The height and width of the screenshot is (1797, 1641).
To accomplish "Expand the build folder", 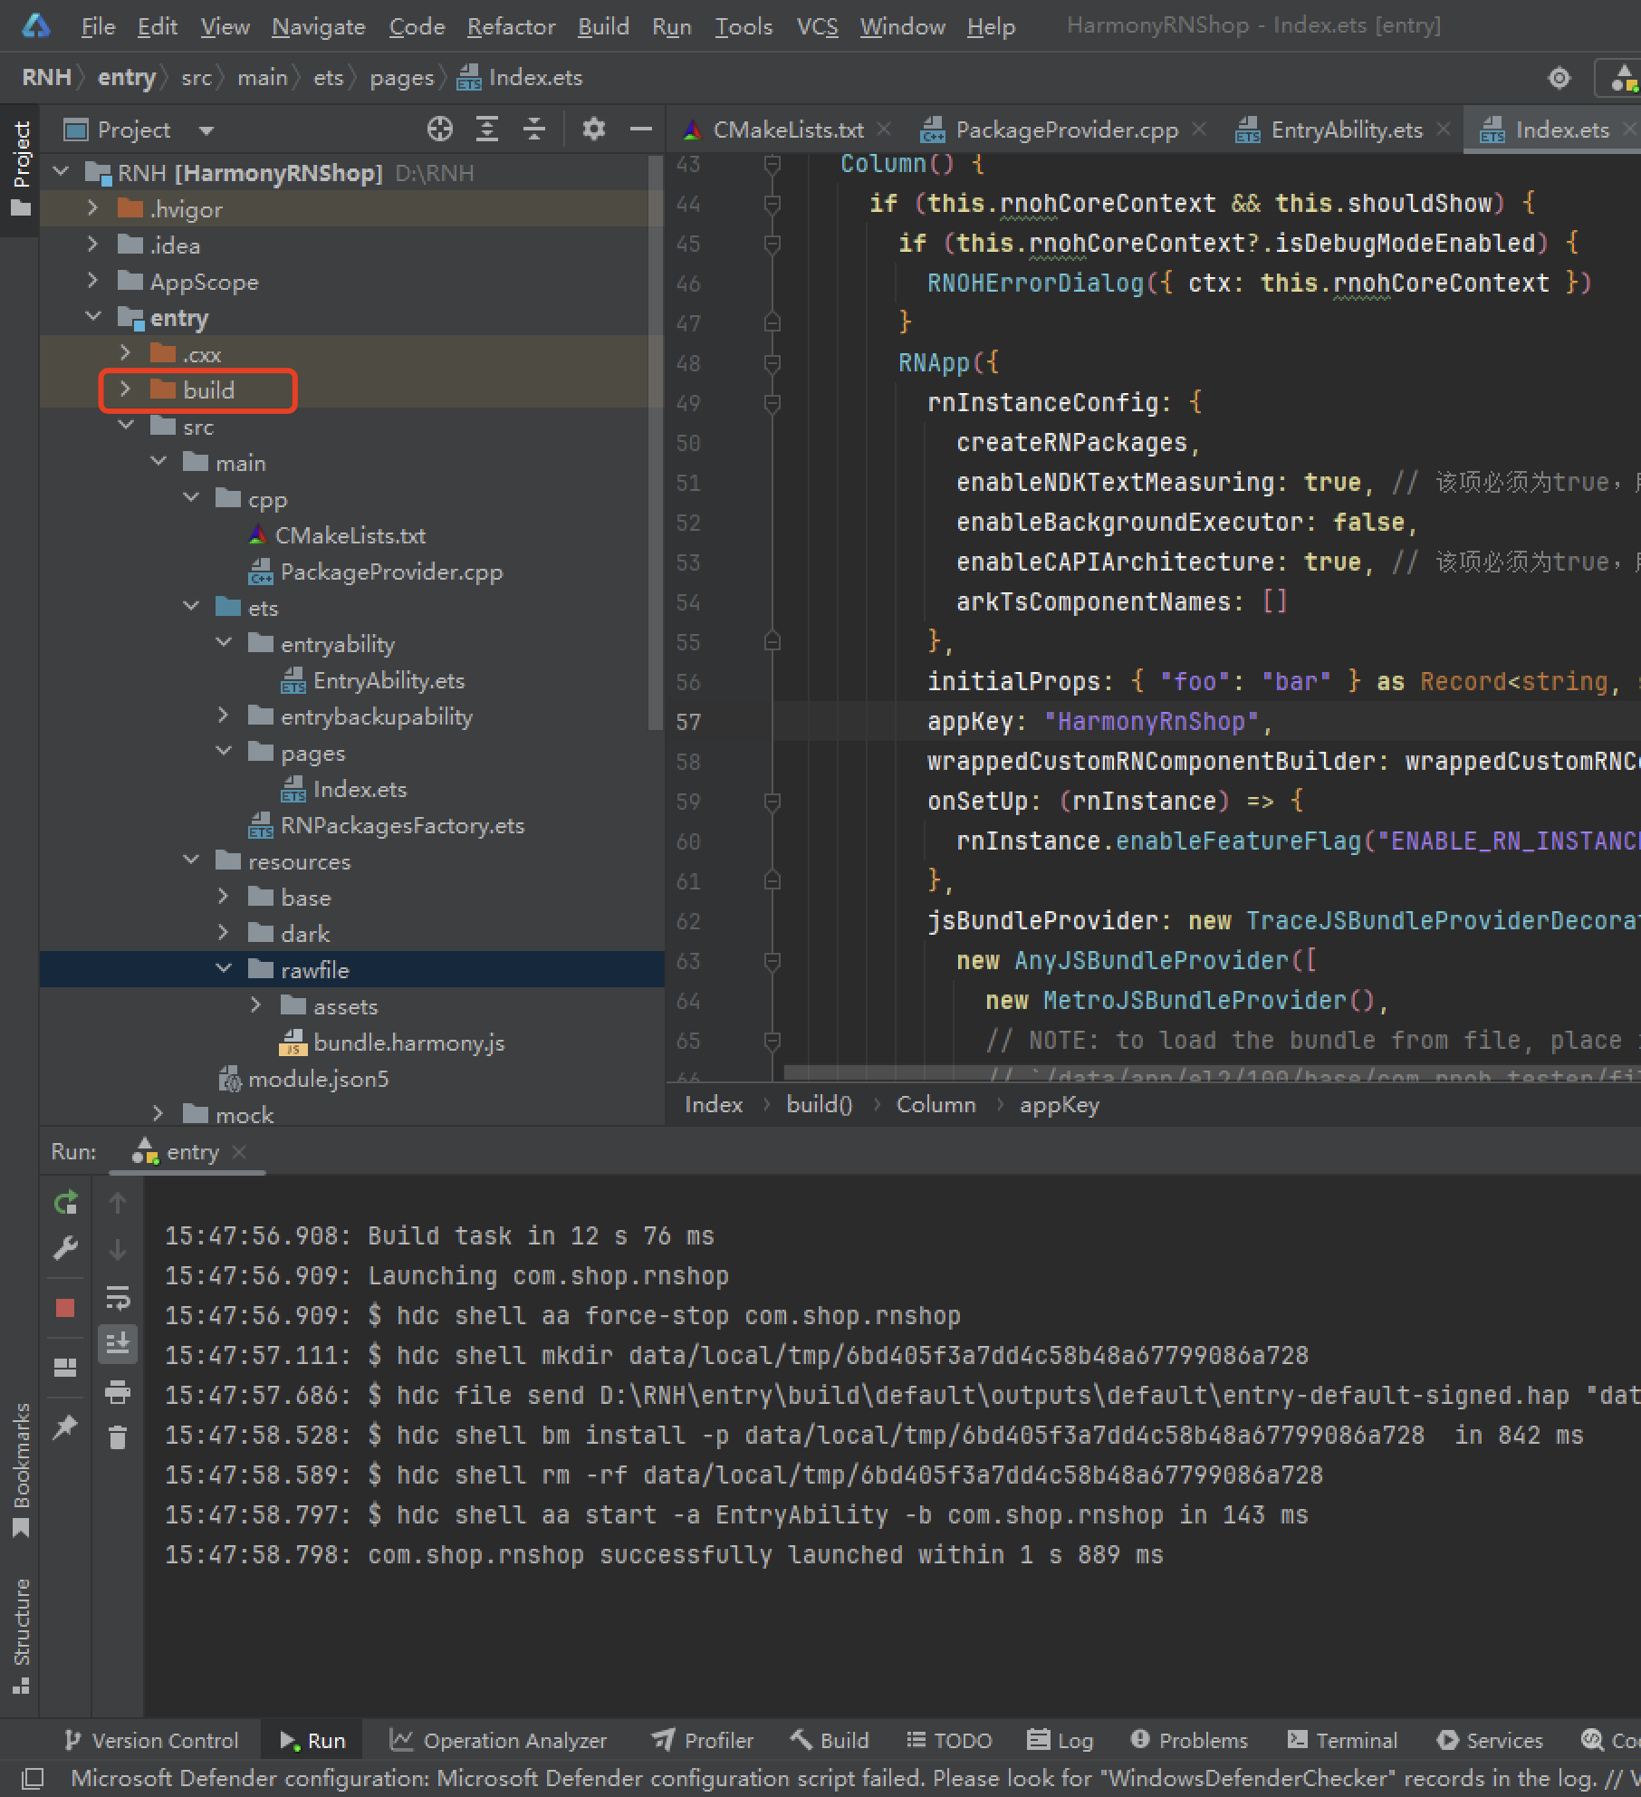I will point(125,389).
